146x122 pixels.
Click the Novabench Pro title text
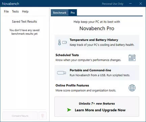97,28
